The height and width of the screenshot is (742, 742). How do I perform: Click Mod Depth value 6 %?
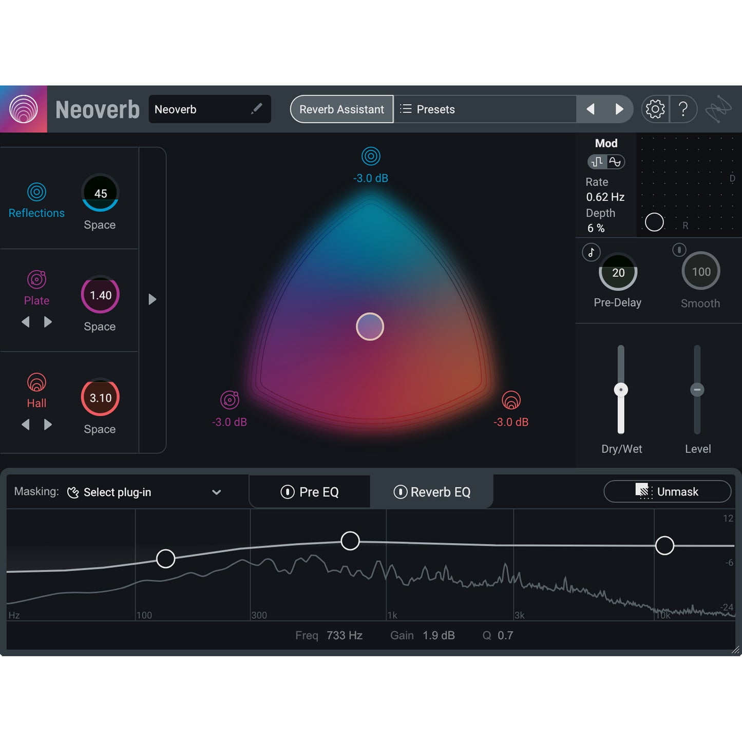(x=596, y=228)
